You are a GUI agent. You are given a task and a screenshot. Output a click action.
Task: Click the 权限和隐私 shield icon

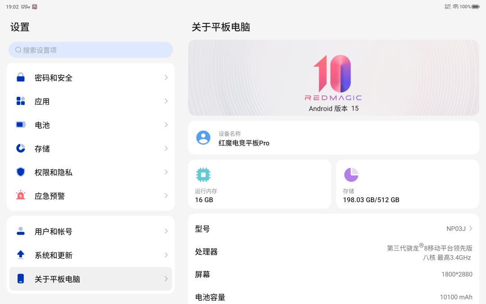(x=21, y=172)
